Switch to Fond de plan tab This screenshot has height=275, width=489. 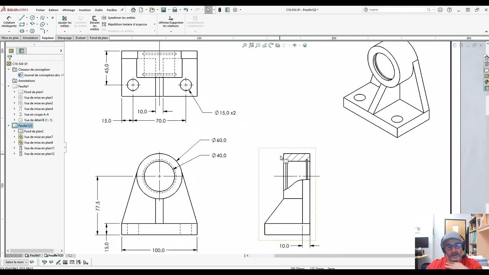point(99,38)
